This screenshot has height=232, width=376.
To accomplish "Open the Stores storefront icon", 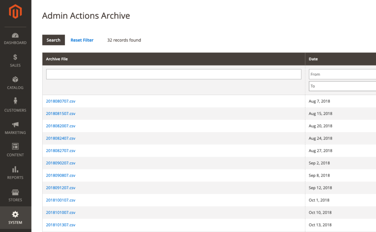I will pos(15,192).
